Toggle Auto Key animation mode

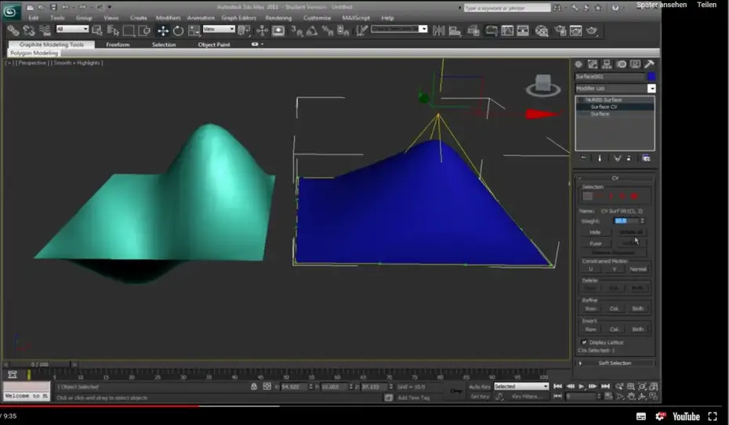point(479,387)
